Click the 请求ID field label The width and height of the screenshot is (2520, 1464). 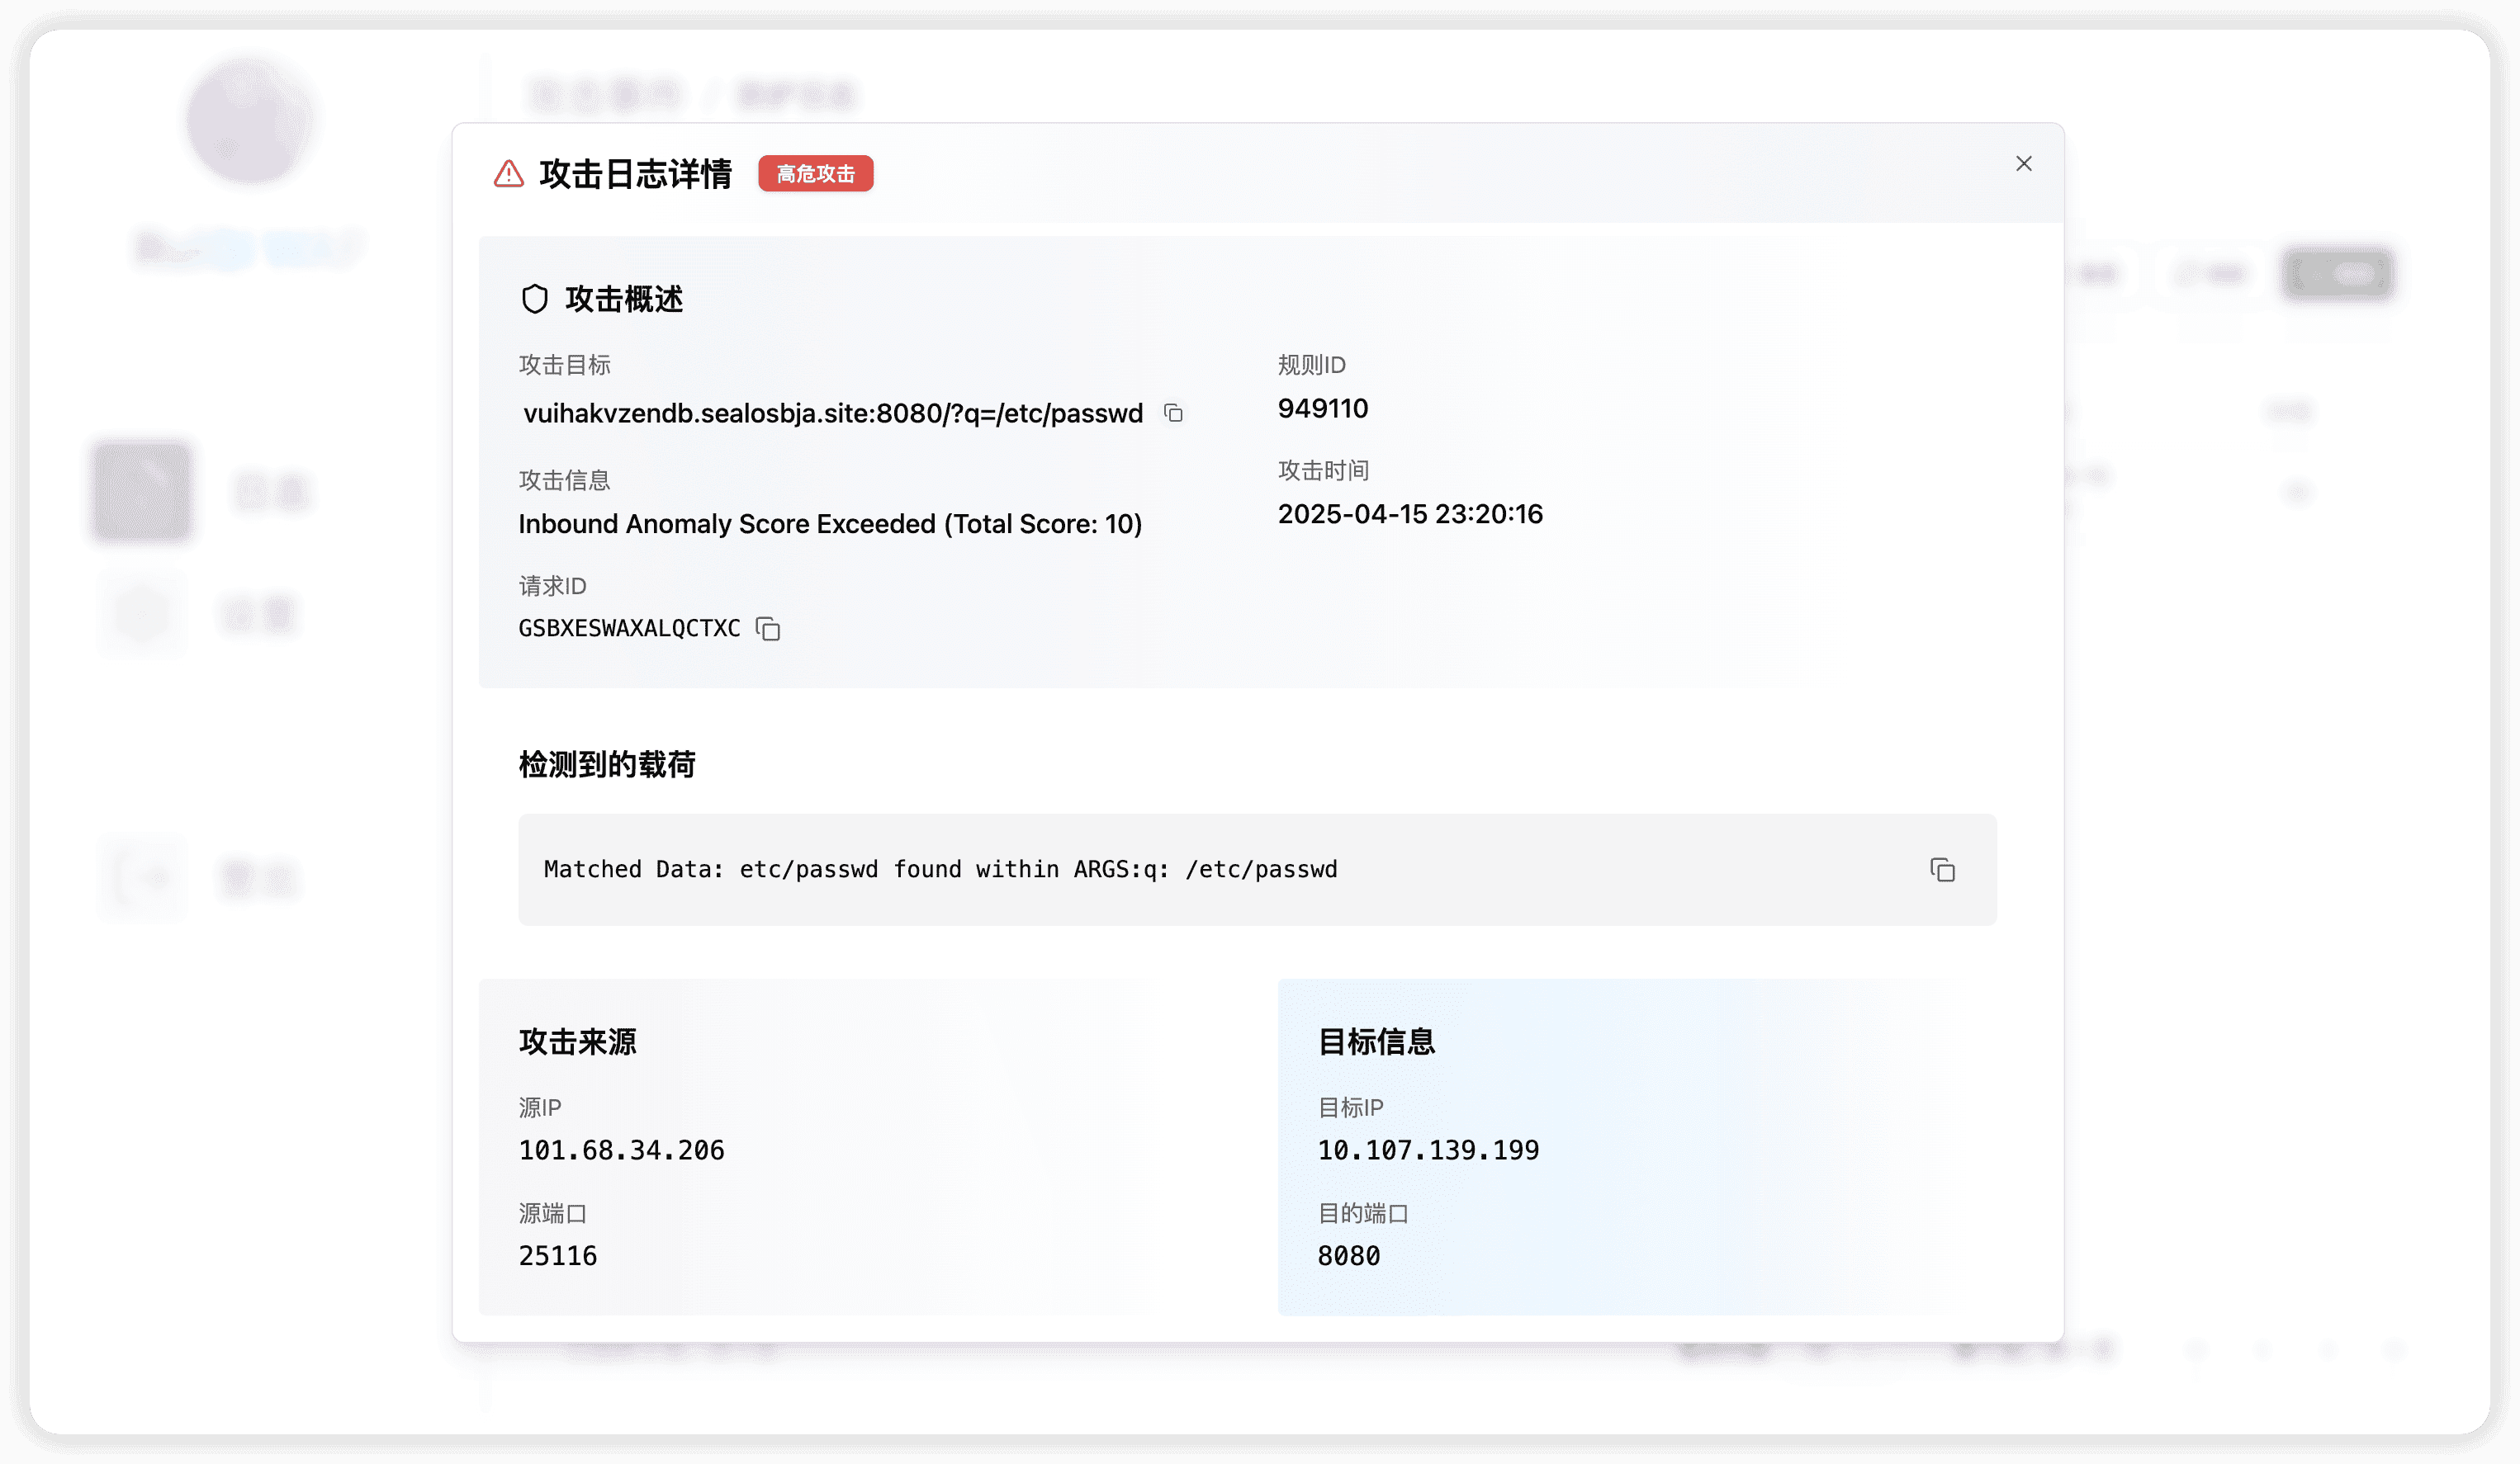coord(552,587)
